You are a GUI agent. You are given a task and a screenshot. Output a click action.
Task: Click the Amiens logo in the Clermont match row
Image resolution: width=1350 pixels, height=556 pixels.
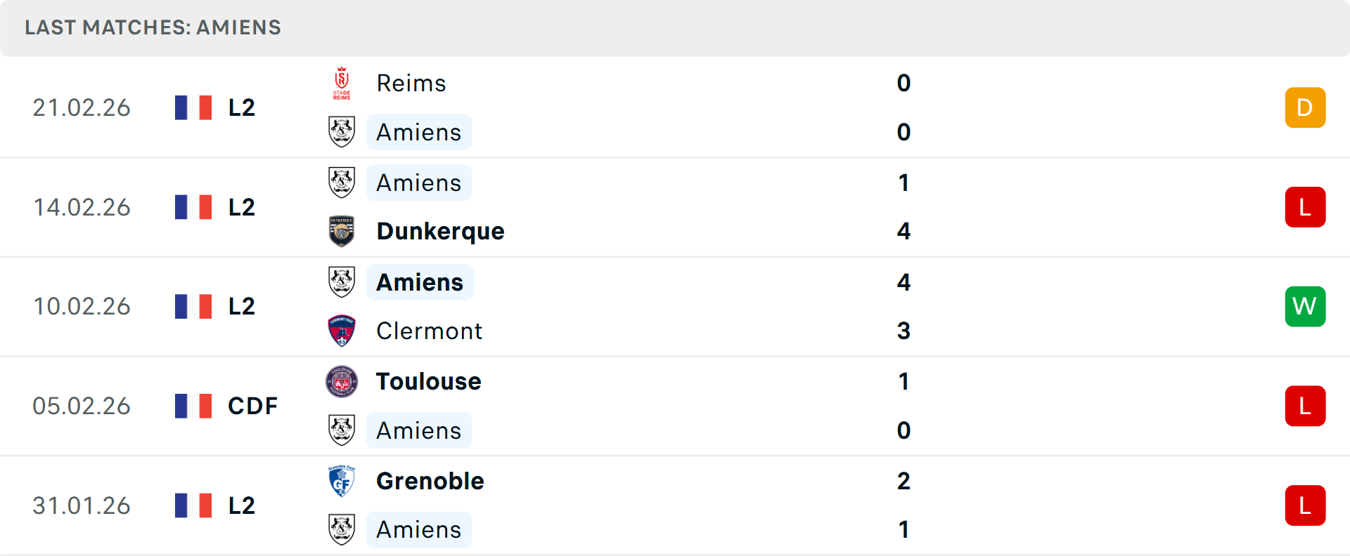[x=342, y=283]
